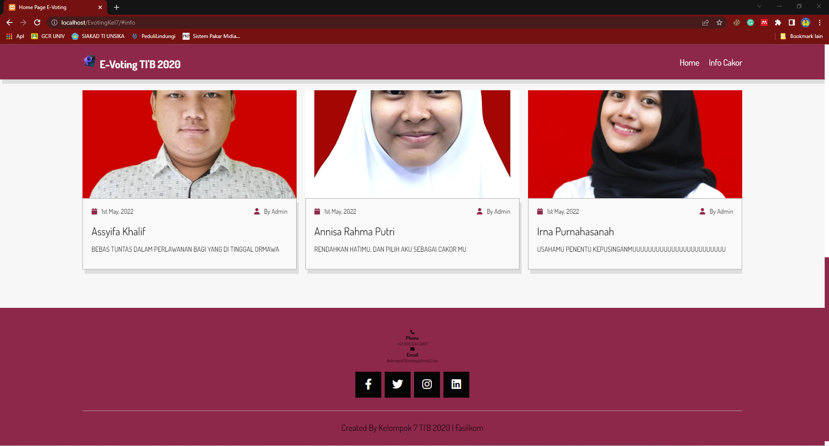Click the phone icon above the Phone label
The width and height of the screenshot is (829, 446).
click(x=412, y=332)
